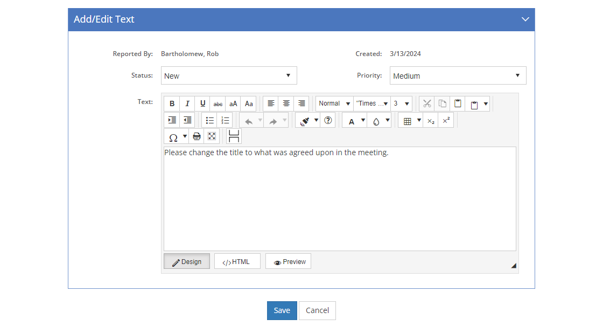Screen dimensions: 603x333
Task: Click the Paste clipboard icon
Action: [458, 103]
